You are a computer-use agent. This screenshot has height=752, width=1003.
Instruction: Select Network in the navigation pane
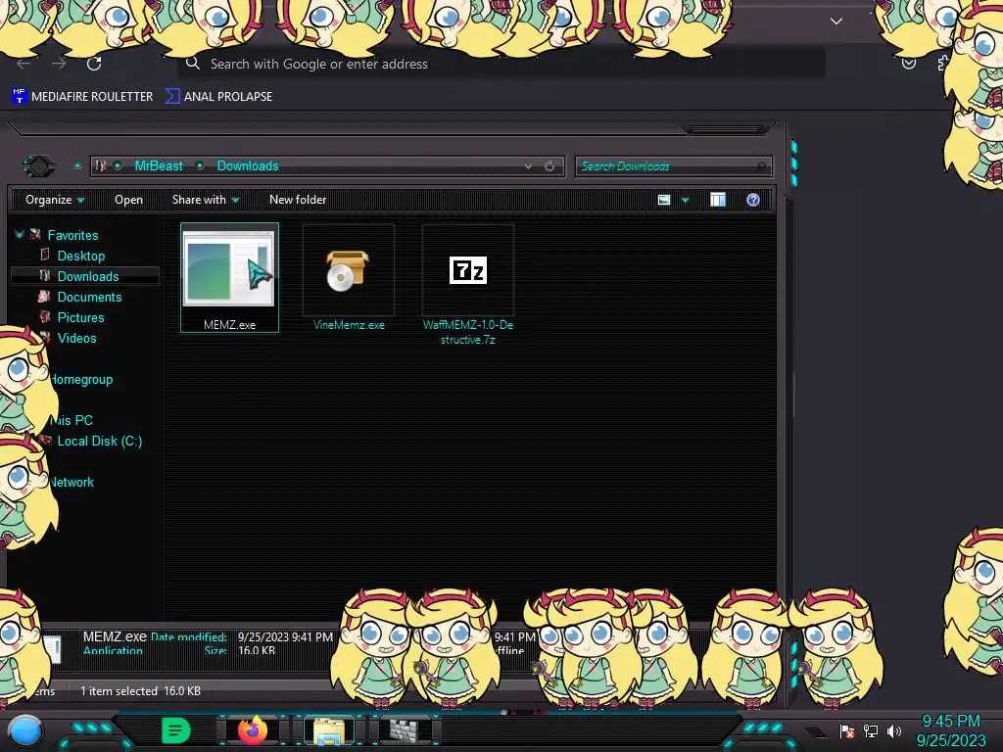coord(72,482)
